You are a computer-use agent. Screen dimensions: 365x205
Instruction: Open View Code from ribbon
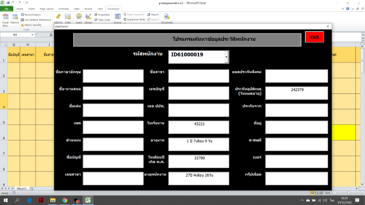(x=102, y=20)
